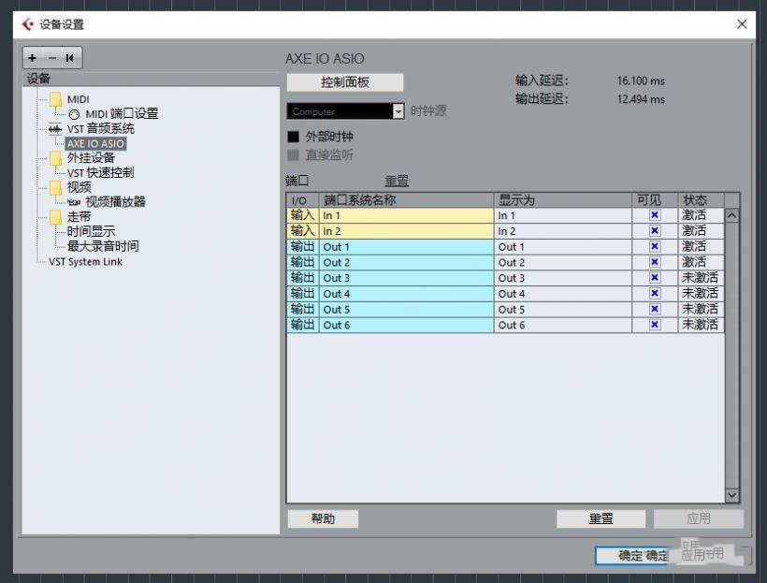Select the 走带 transport folder icon
This screenshot has width=767, height=583.
(55, 217)
